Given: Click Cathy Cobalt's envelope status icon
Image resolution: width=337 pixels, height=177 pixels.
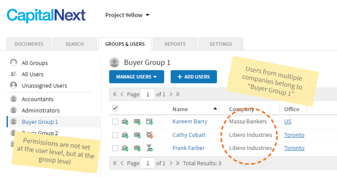Looking at the screenshot, I should [138, 135].
